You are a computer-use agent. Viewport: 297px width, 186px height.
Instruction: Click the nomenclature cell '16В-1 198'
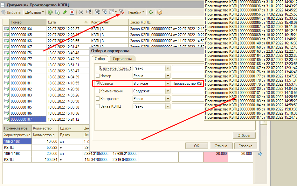(x=17, y=154)
